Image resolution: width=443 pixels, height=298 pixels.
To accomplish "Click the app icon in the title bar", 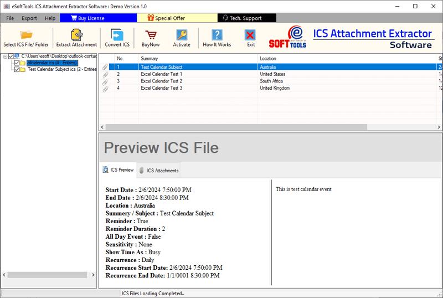I will [7, 6].
